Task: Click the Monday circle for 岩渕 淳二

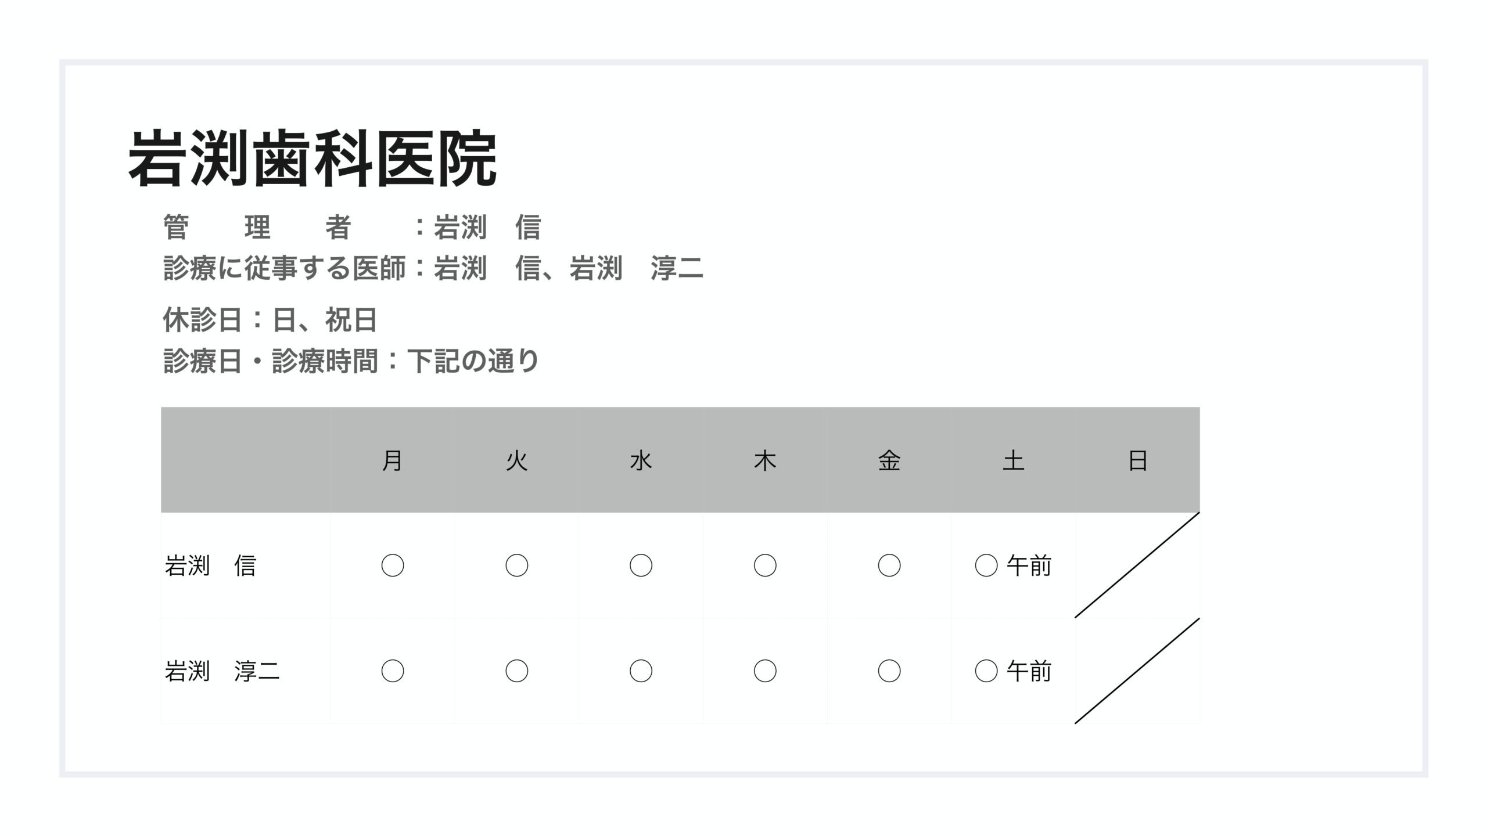Action: point(393,671)
